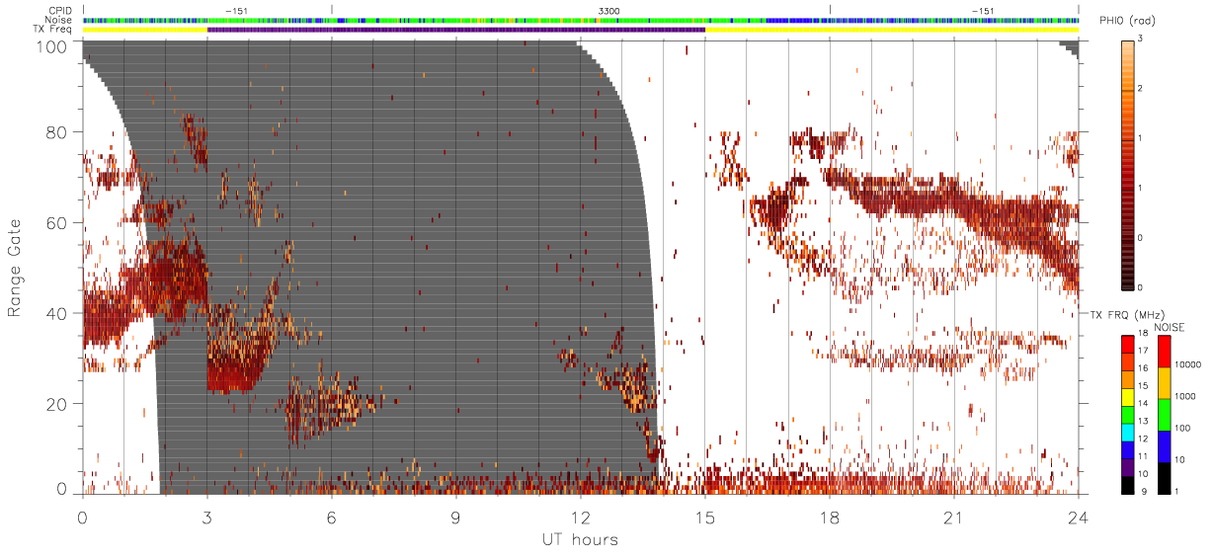Click the PHI0 colorbar gradient strip
Image resolution: width=1213 pixels, height=560 pixels.
click(x=1129, y=165)
